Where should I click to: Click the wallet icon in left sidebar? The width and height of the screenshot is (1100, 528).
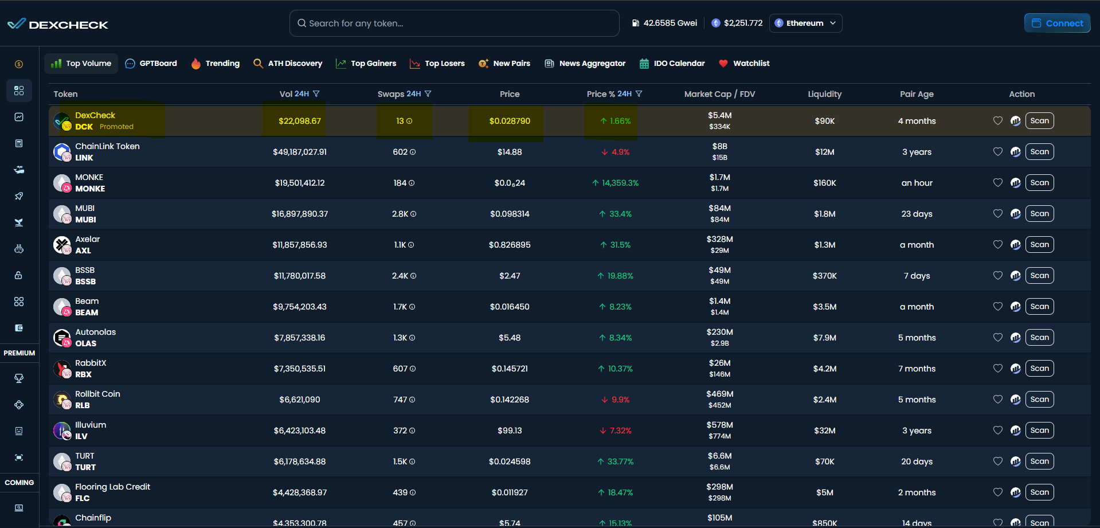(x=19, y=328)
